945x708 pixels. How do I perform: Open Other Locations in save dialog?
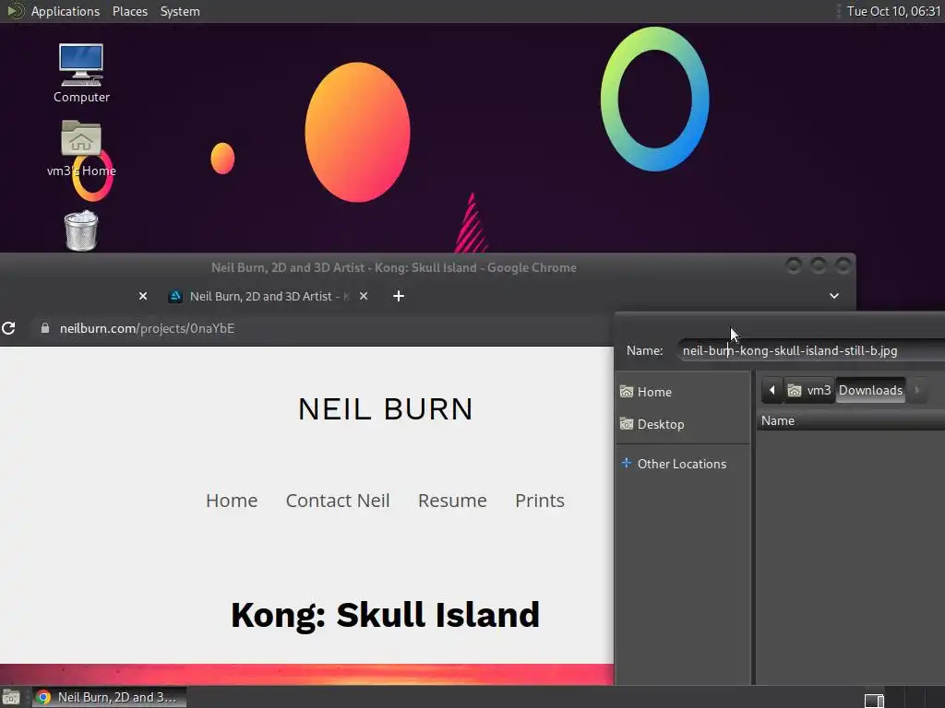pos(682,464)
